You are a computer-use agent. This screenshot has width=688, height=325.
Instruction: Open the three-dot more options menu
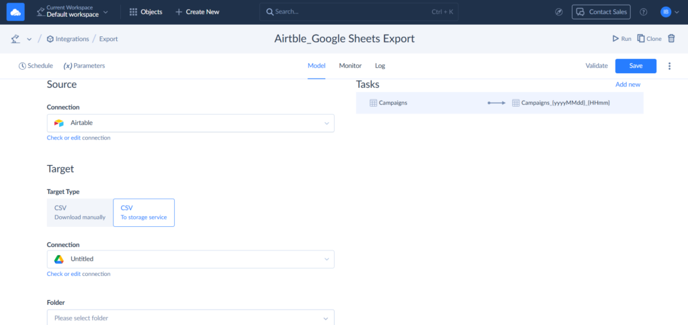click(x=669, y=66)
